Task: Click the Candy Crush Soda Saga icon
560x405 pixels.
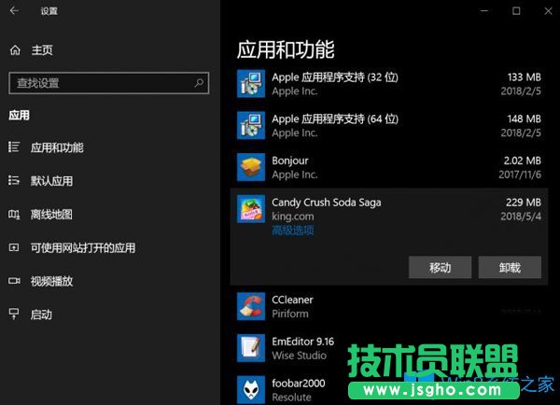Action: (x=251, y=209)
